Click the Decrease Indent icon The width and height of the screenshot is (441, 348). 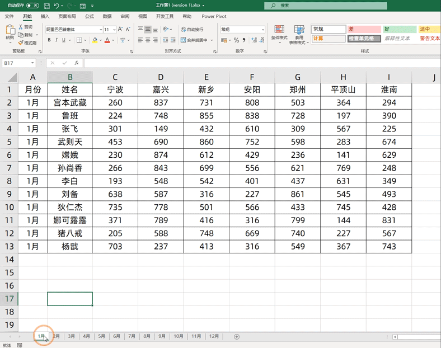[166, 40]
